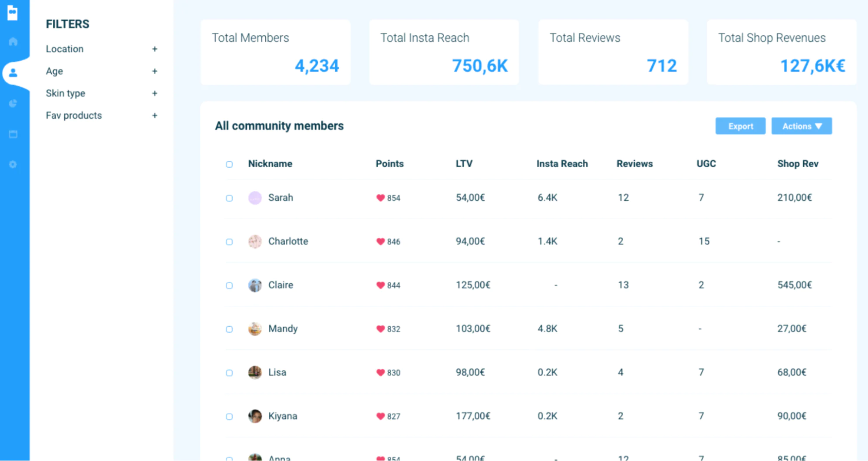Image resolution: width=868 pixels, height=461 pixels.
Task: Open the Members person icon in sidebar
Action: pos(13,73)
